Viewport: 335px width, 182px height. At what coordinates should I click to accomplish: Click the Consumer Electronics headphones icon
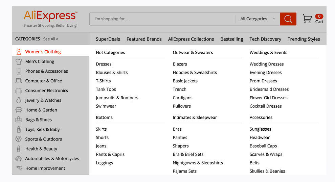click(x=19, y=91)
